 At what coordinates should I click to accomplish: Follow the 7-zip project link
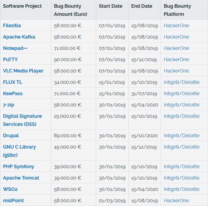(x=9, y=105)
